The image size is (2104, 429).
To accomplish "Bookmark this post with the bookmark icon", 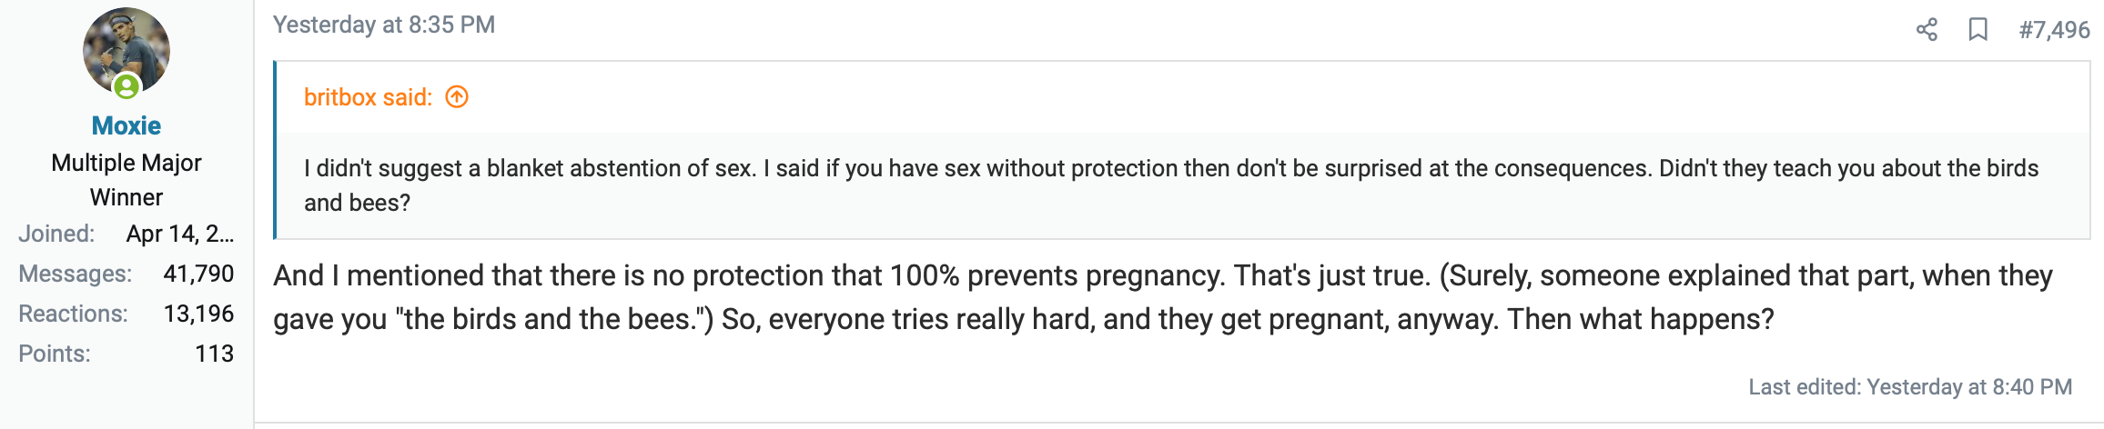I will (1977, 30).
